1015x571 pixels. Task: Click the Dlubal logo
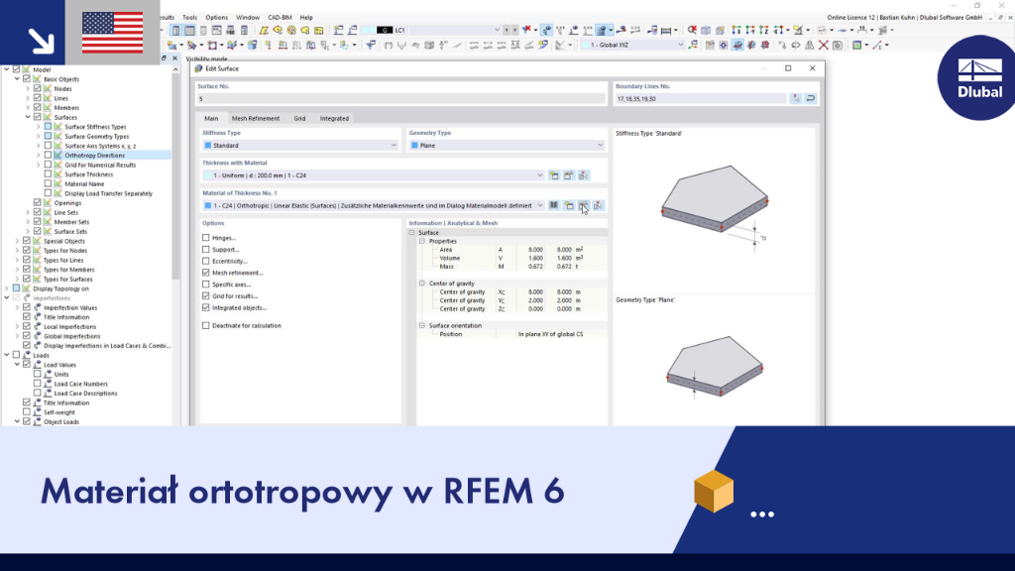pos(978,77)
